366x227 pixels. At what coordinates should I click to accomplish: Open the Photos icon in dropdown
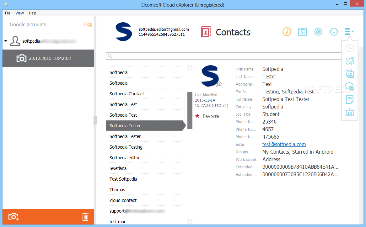point(350,74)
